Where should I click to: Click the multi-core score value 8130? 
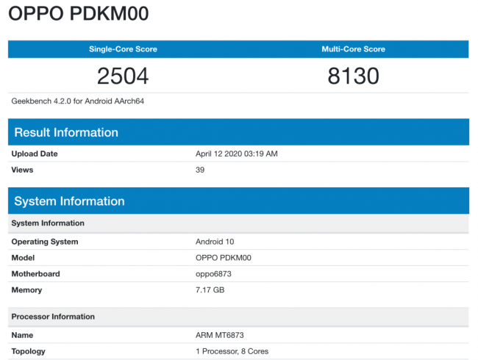pyautogui.click(x=353, y=76)
